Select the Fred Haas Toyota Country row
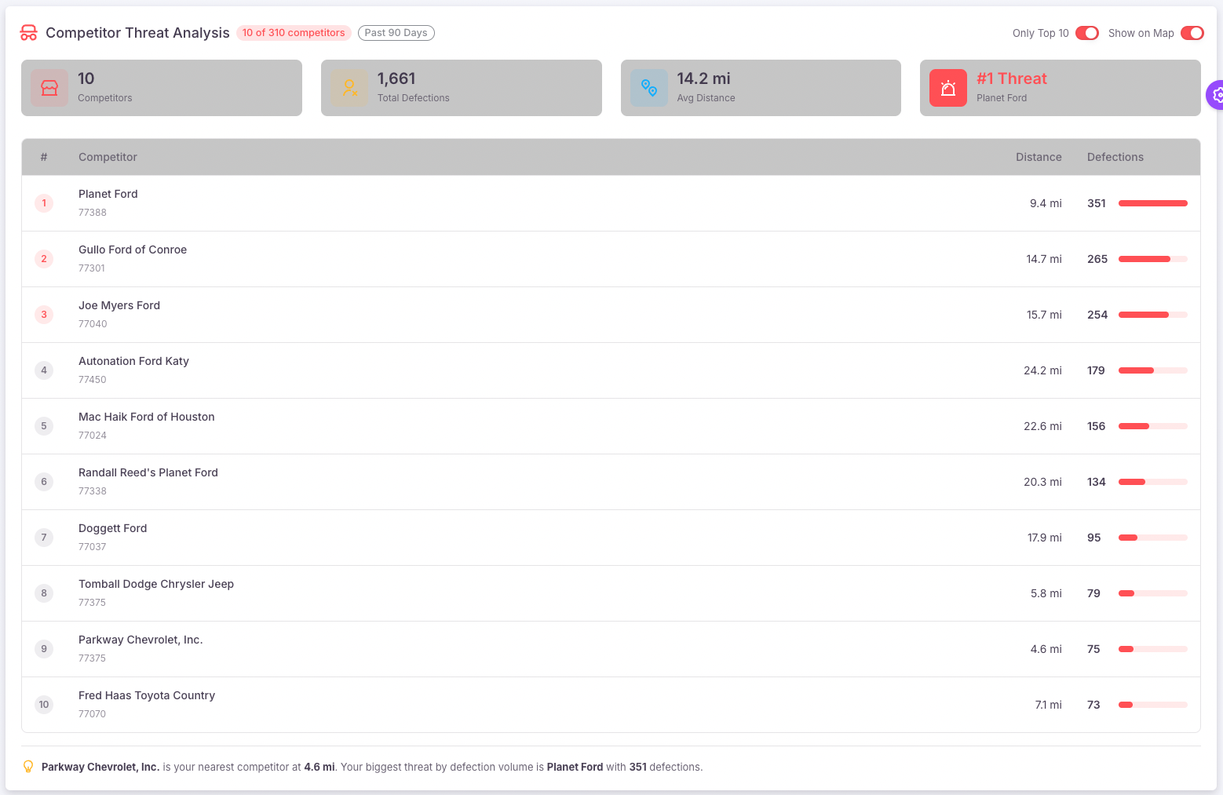 point(147,695)
